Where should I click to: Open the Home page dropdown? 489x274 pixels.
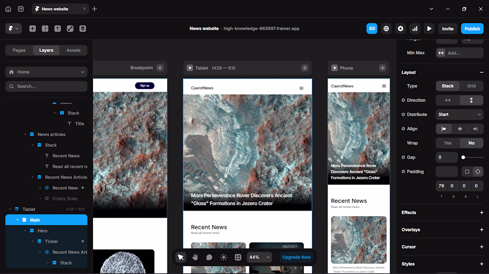[46, 72]
